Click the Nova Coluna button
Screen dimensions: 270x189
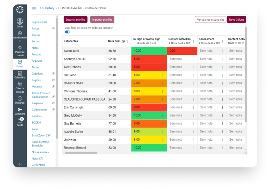point(236,20)
